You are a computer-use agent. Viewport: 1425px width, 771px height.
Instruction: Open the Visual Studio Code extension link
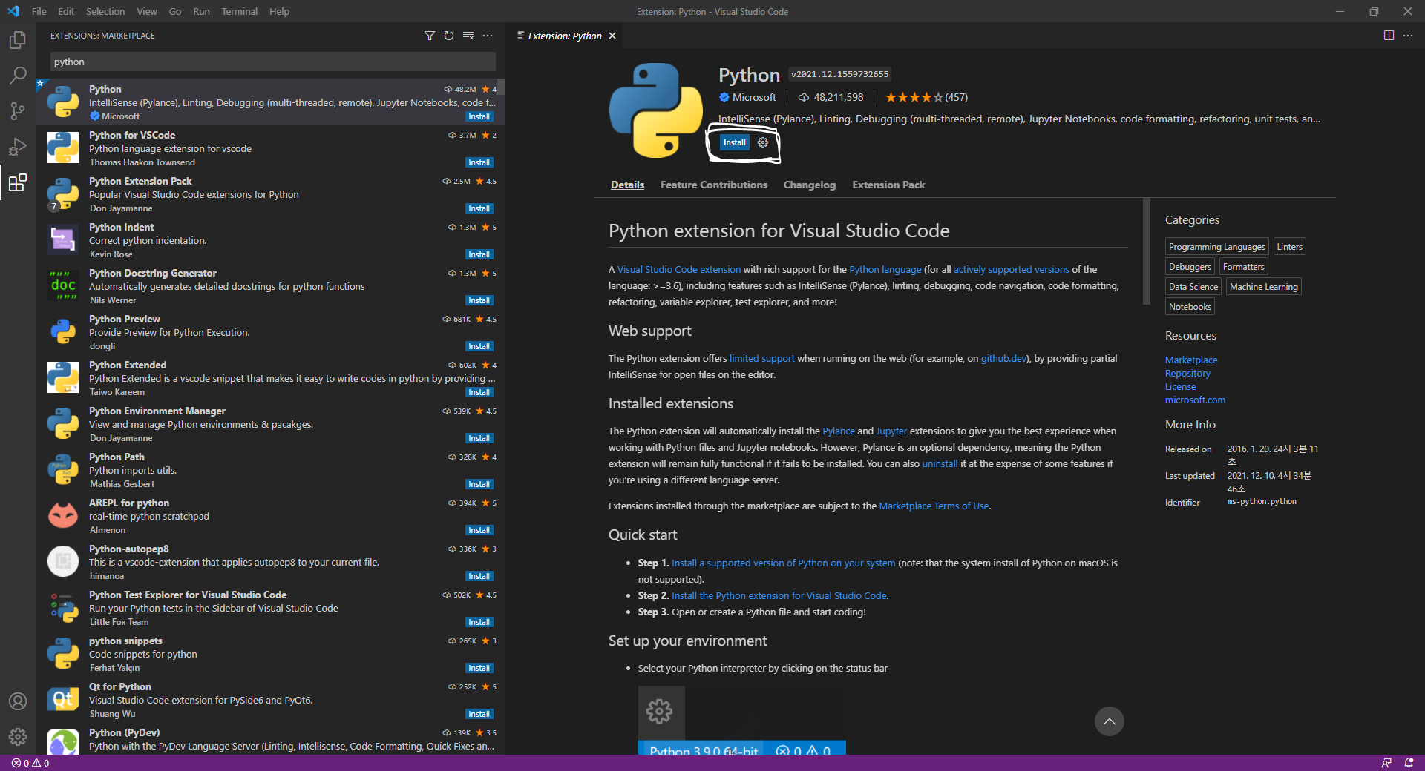[679, 269]
